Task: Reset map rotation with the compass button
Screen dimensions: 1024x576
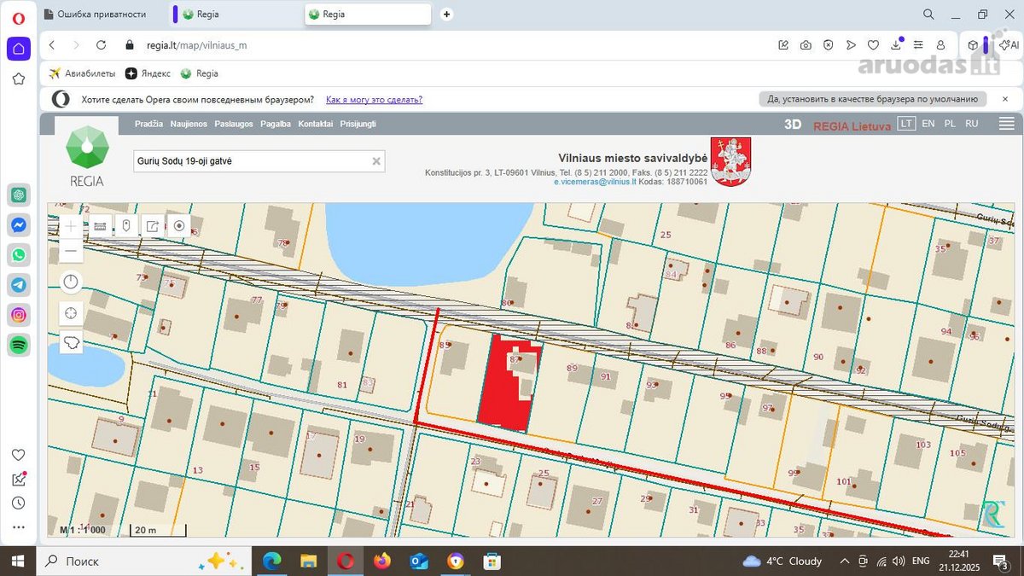Action: pyautogui.click(x=71, y=282)
